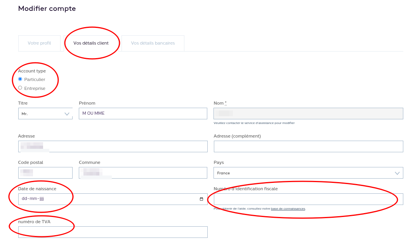Select the Particulier account type
Screen dimensions: 420x241
(20, 79)
